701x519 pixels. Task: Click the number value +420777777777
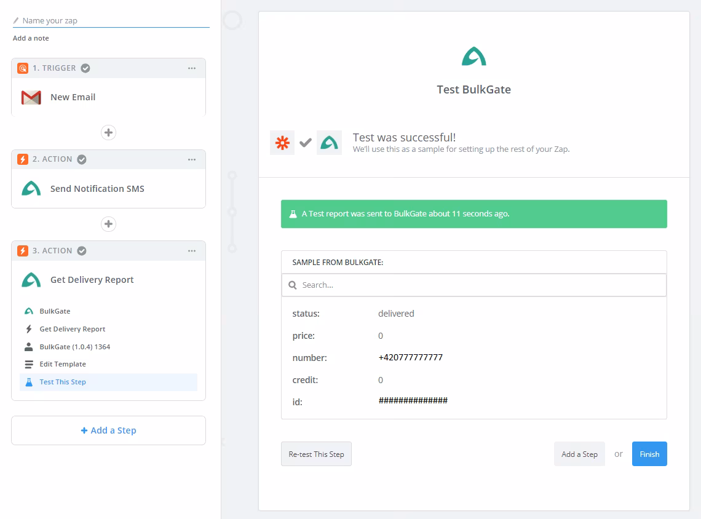coord(410,358)
